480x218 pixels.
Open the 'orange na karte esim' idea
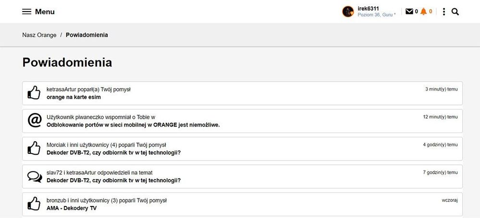(74, 97)
